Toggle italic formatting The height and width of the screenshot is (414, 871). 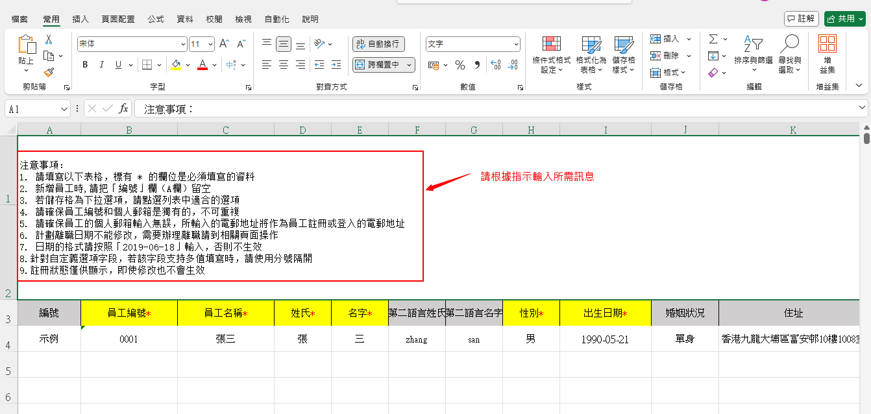[101, 65]
